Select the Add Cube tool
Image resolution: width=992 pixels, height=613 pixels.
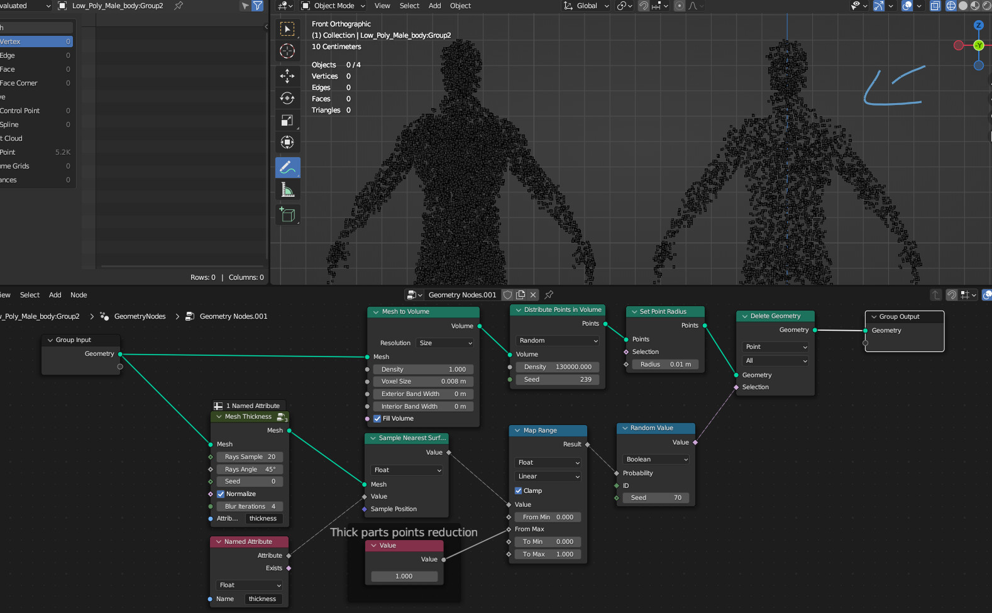point(287,214)
